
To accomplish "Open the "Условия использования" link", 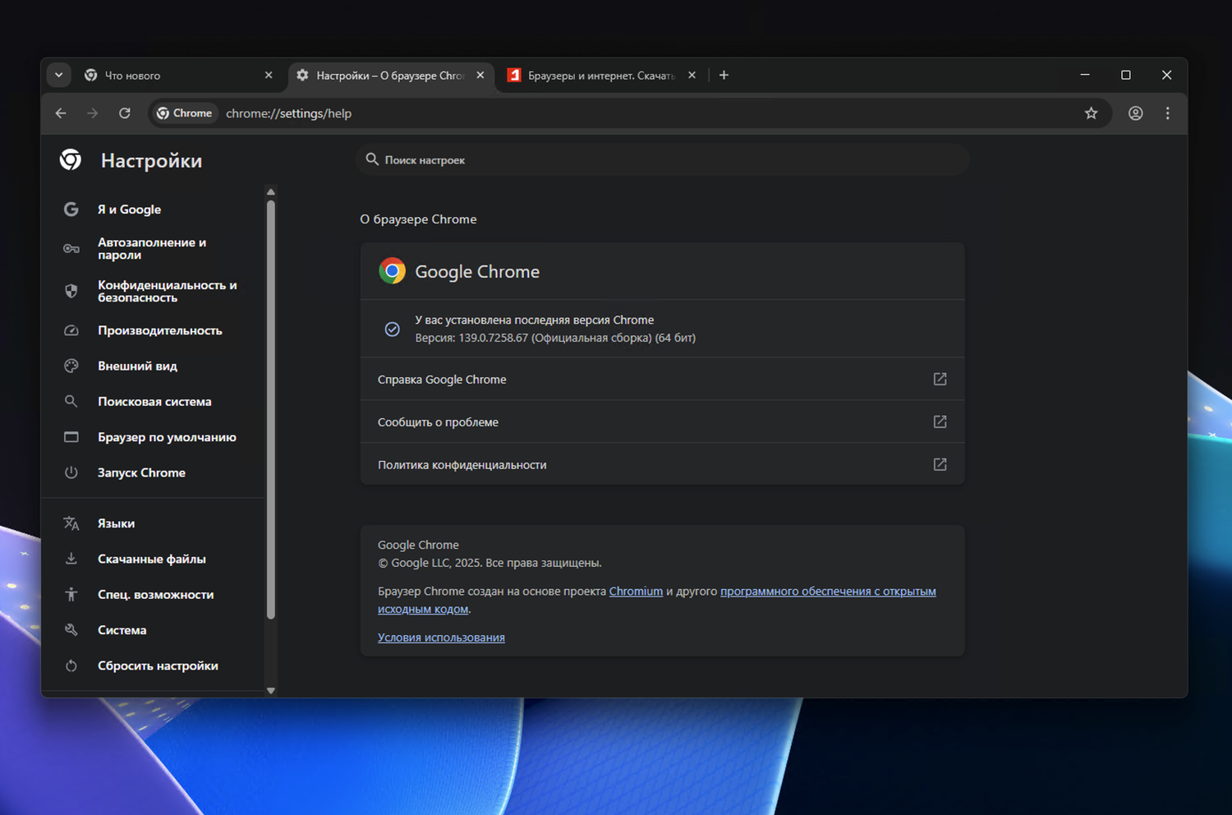I will click(x=441, y=638).
